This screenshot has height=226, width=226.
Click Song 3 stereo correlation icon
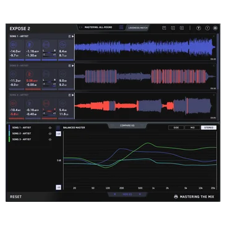(x=46, y=103)
